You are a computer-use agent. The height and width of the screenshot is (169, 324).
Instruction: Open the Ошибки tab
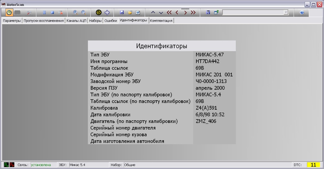110,21
